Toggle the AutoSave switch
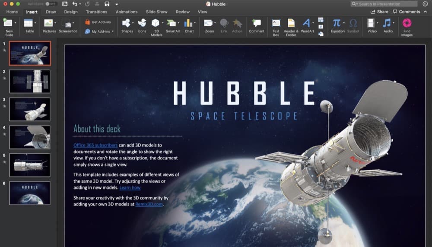The width and height of the screenshot is (432, 247). pyautogui.click(x=51, y=4)
